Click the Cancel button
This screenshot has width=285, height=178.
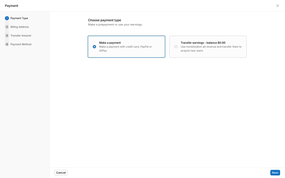click(x=61, y=173)
